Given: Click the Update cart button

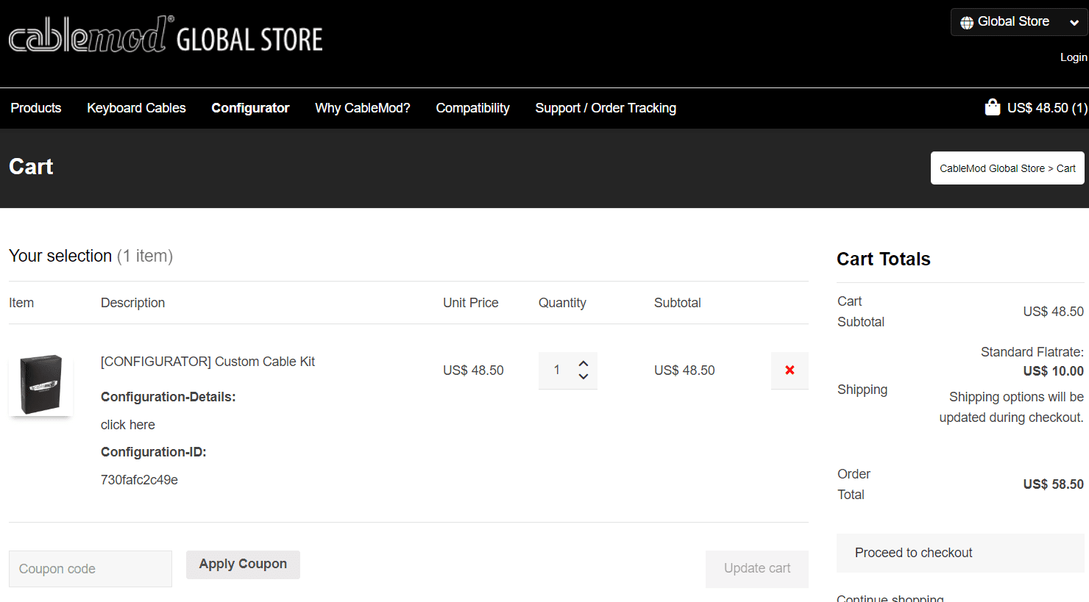Looking at the screenshot, I should (757, 568).
